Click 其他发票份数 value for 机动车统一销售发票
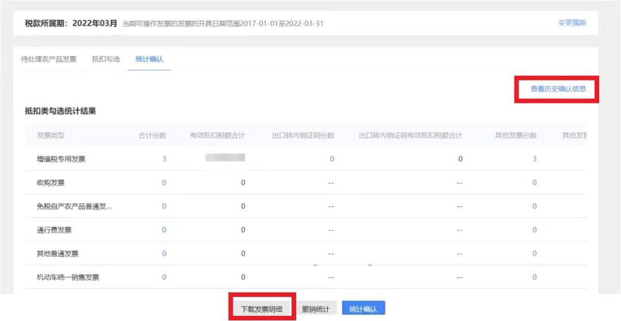This screenshot has width=621, height=321. pos(534,277)
